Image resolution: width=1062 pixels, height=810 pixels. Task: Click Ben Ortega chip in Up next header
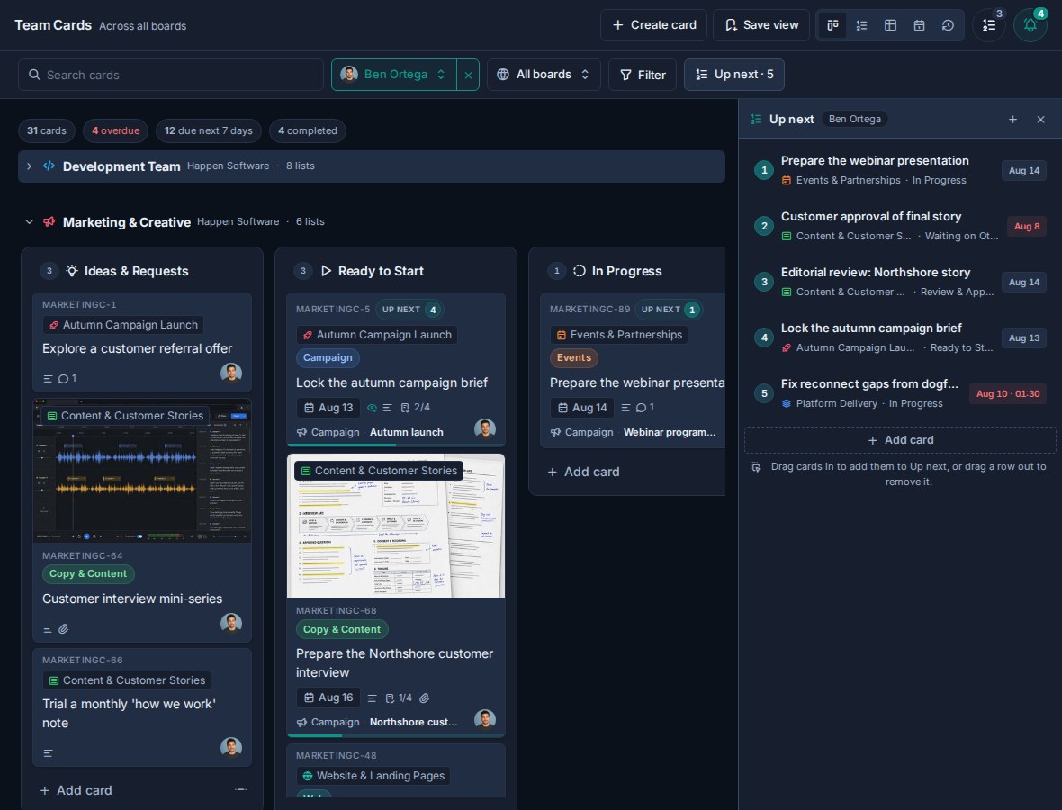click(x=855, y=119)
